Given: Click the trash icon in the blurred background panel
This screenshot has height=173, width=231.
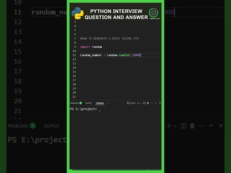Looking at the screenshot, I should coord(192,126).
